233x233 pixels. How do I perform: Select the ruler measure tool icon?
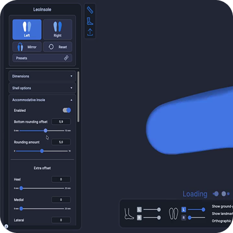coord(90,10)
